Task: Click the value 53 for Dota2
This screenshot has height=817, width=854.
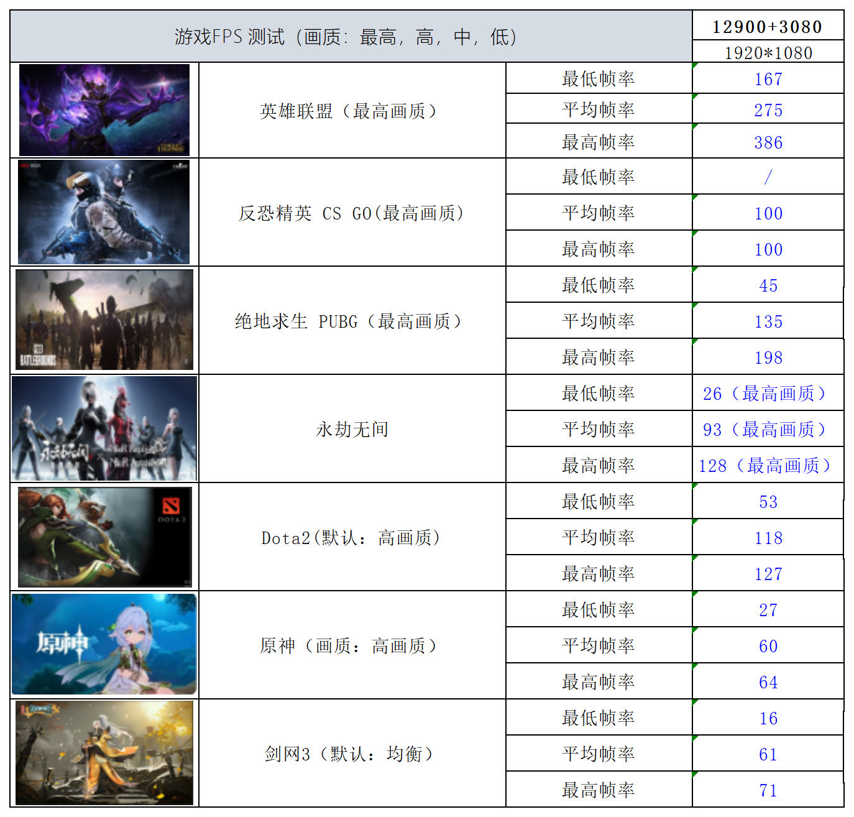Action: point(768,501)
